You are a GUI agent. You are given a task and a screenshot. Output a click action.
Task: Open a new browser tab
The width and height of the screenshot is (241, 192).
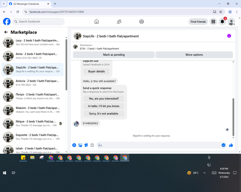pos(55,4)
